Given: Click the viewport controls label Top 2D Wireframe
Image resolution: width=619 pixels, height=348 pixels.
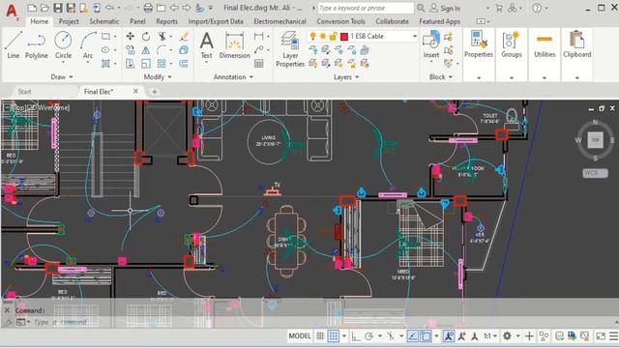Looking at the screenshot, I should [41, 107].
